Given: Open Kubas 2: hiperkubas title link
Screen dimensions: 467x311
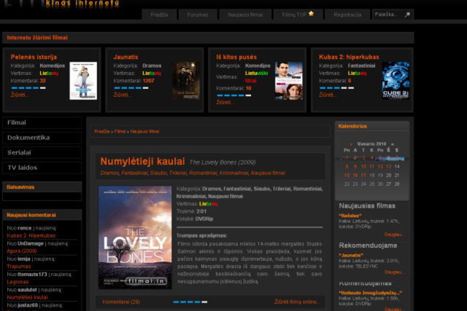Looking at the screenshot, I should tap(349, 57).
